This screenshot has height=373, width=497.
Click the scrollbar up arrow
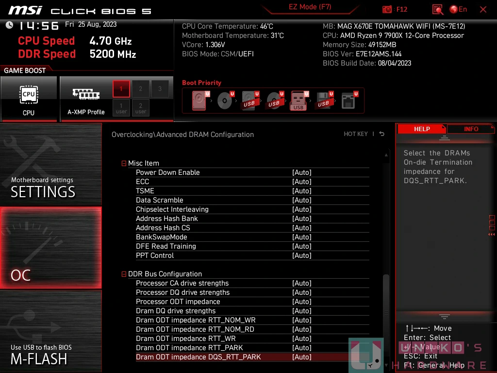tap(386, 155)
